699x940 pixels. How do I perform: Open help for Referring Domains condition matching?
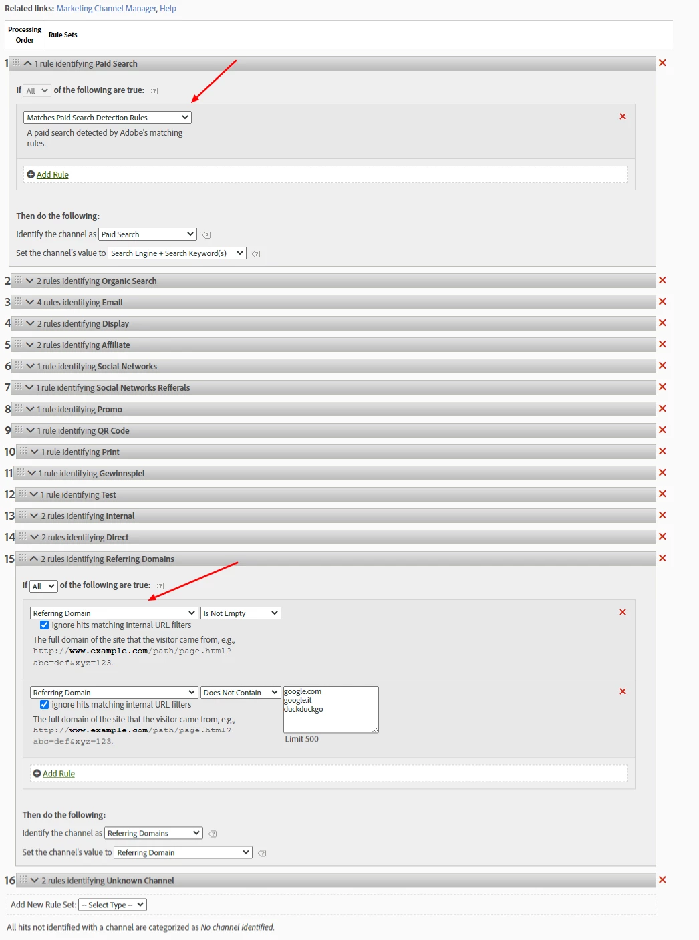coord(160,586)
